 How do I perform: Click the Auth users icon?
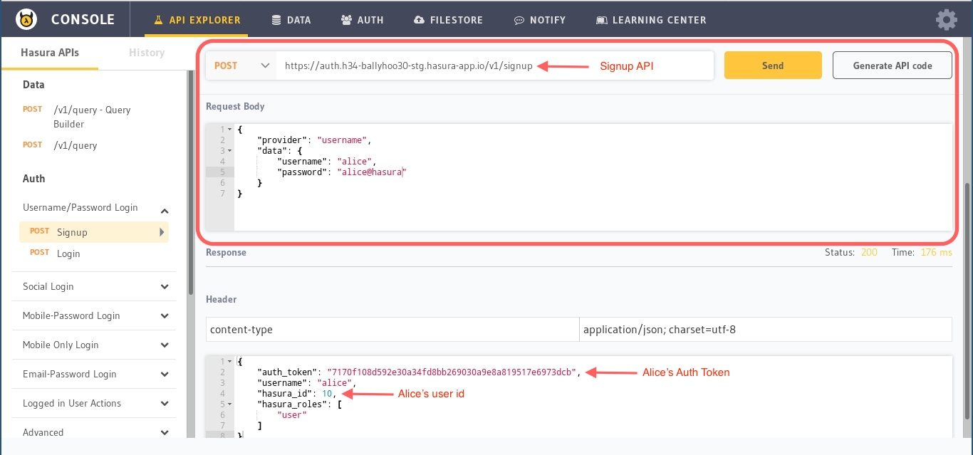click(x=346, y=20)
